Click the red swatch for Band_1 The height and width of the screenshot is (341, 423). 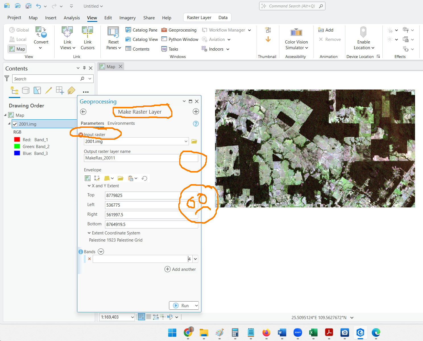17,139
